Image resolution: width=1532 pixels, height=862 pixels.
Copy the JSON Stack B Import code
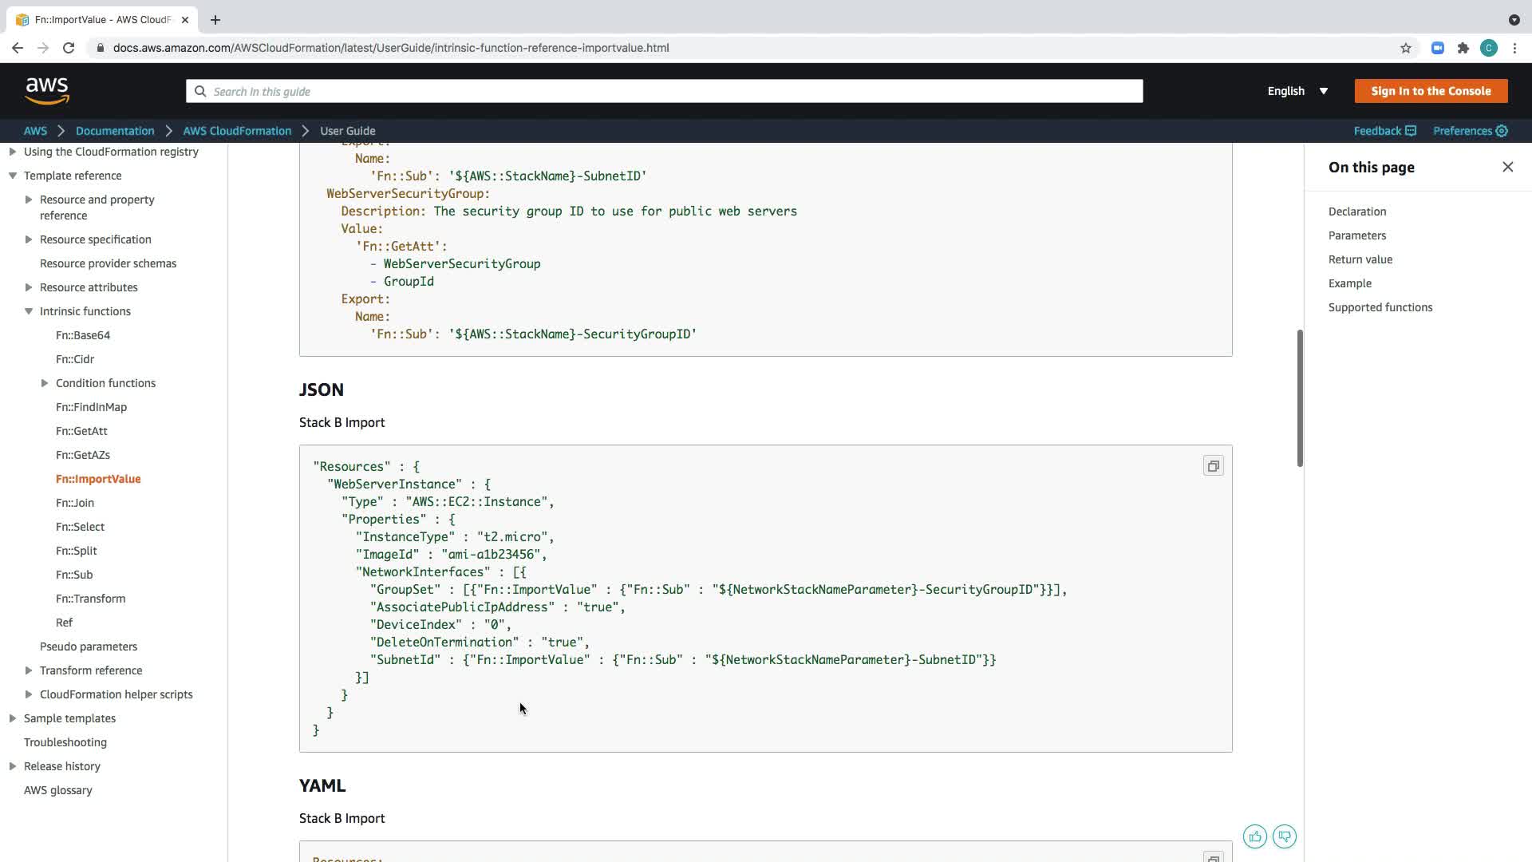pos(1213,466)
